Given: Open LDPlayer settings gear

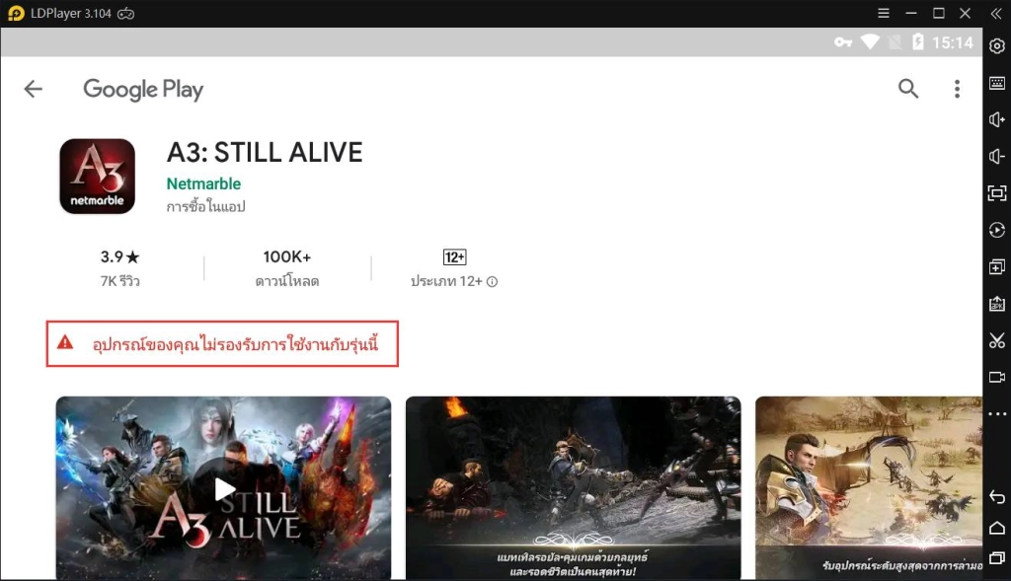Looking at the screenshot, I should click(997, 46).
